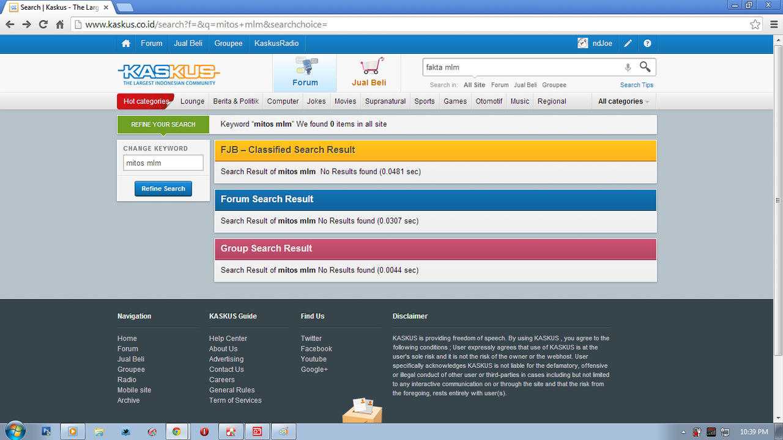The height and width of the screenshot is (440, 783).
Task: Open the Jokes category
Action: 316,101
